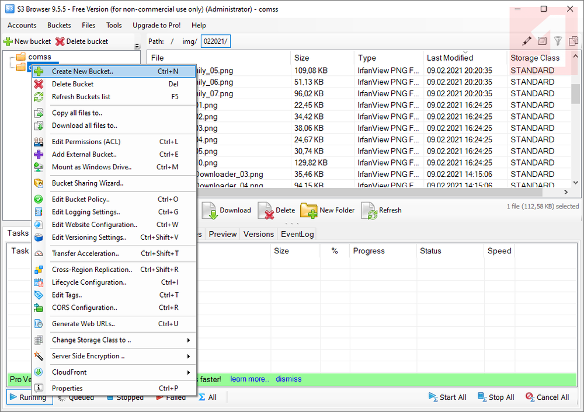Open the Upgrade to Pro! menu
Screen dimensions: 584x412
point(157,25)
